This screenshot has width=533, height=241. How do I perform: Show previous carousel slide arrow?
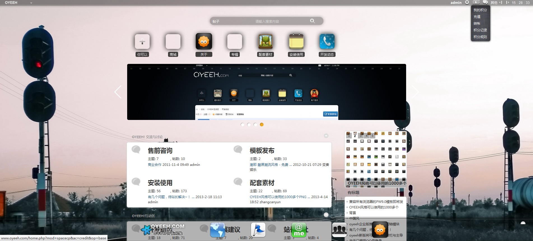pos(118,92)
